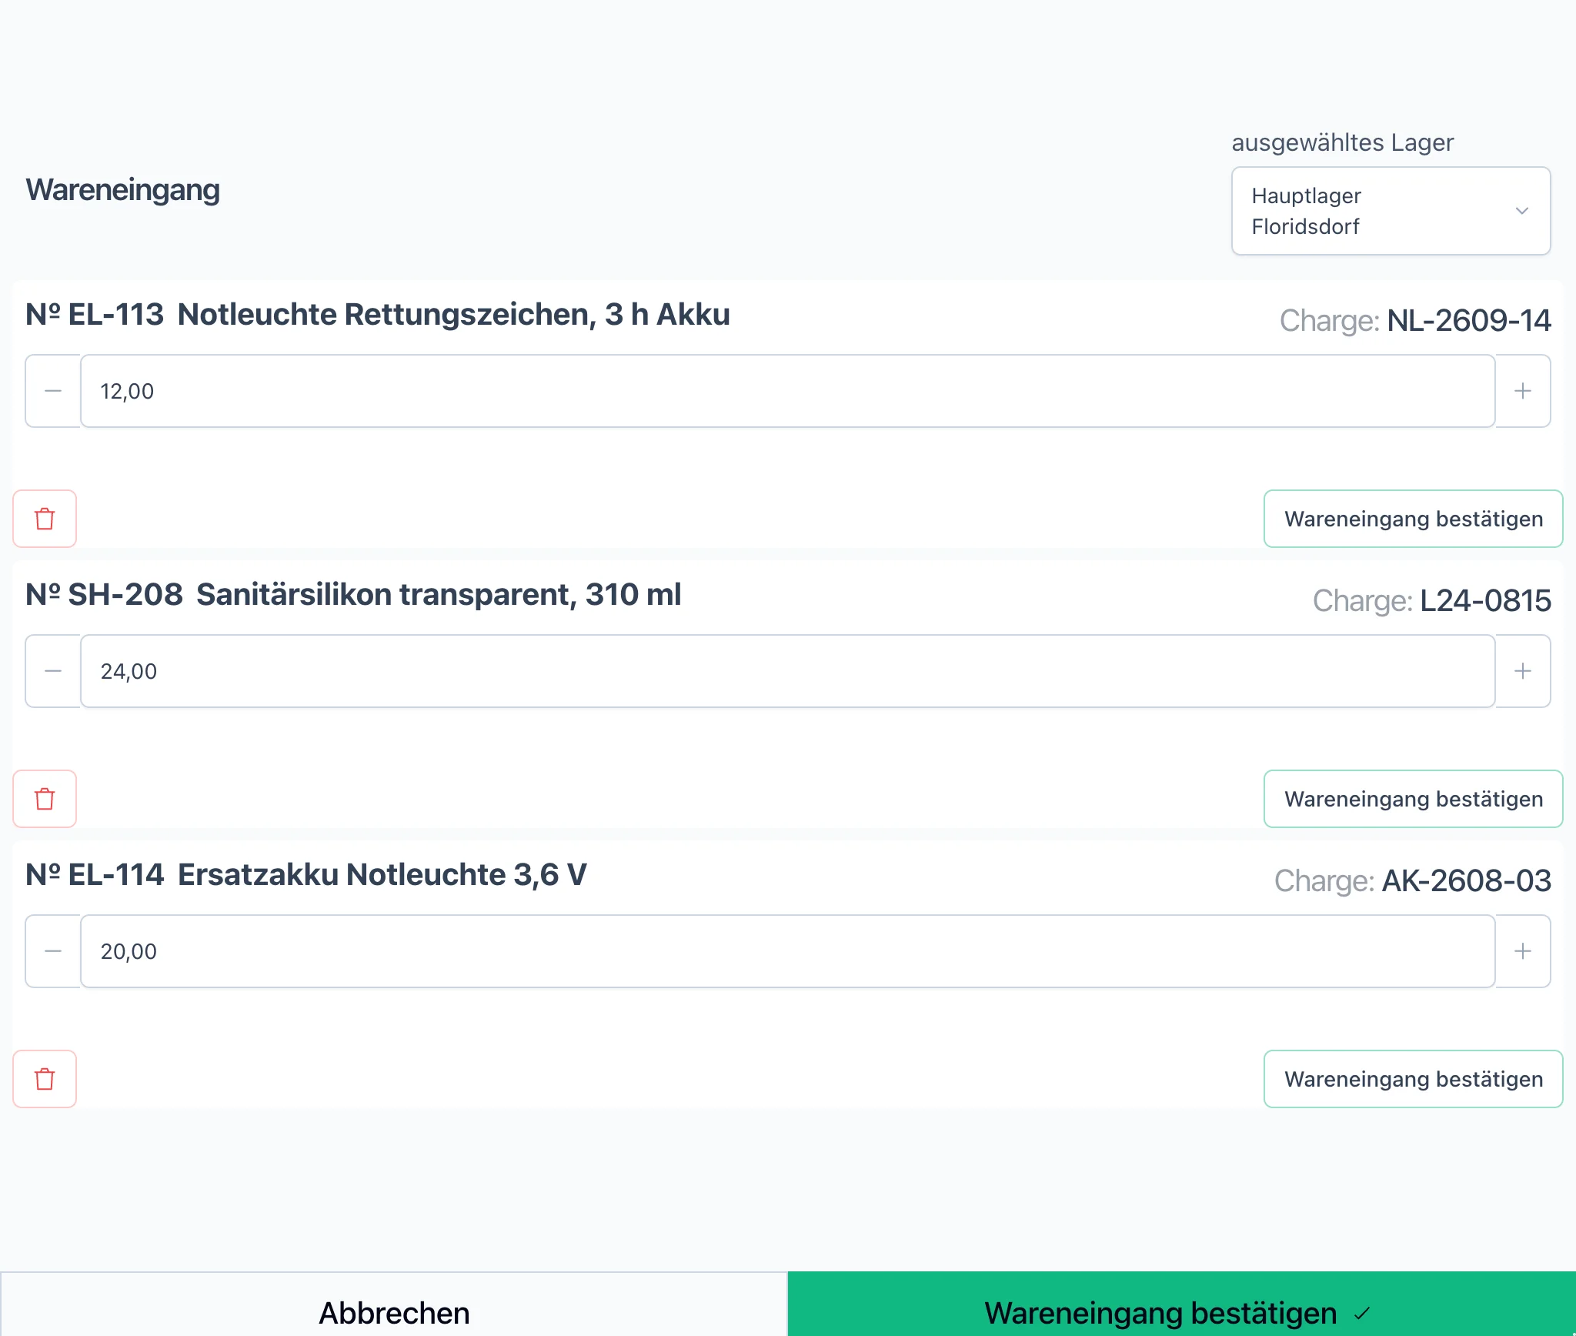Click the batch number NL-2609-14

click(1469, 320)
